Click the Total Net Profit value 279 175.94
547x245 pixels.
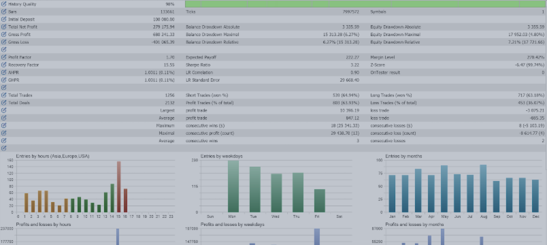point(163,27)
